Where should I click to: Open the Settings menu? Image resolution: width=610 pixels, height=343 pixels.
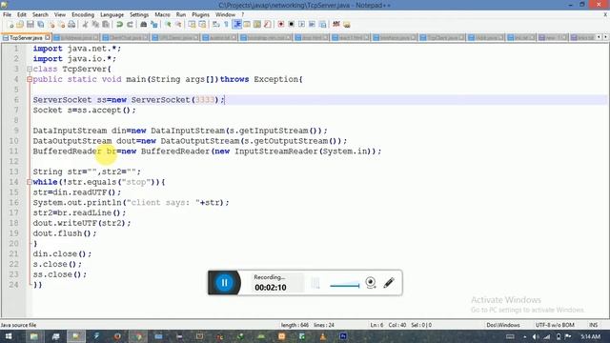click(x=139, y=15)
